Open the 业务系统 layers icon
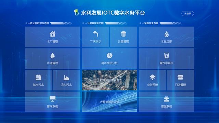The width and height of the screenshot is (219, 123). [152, 77]
